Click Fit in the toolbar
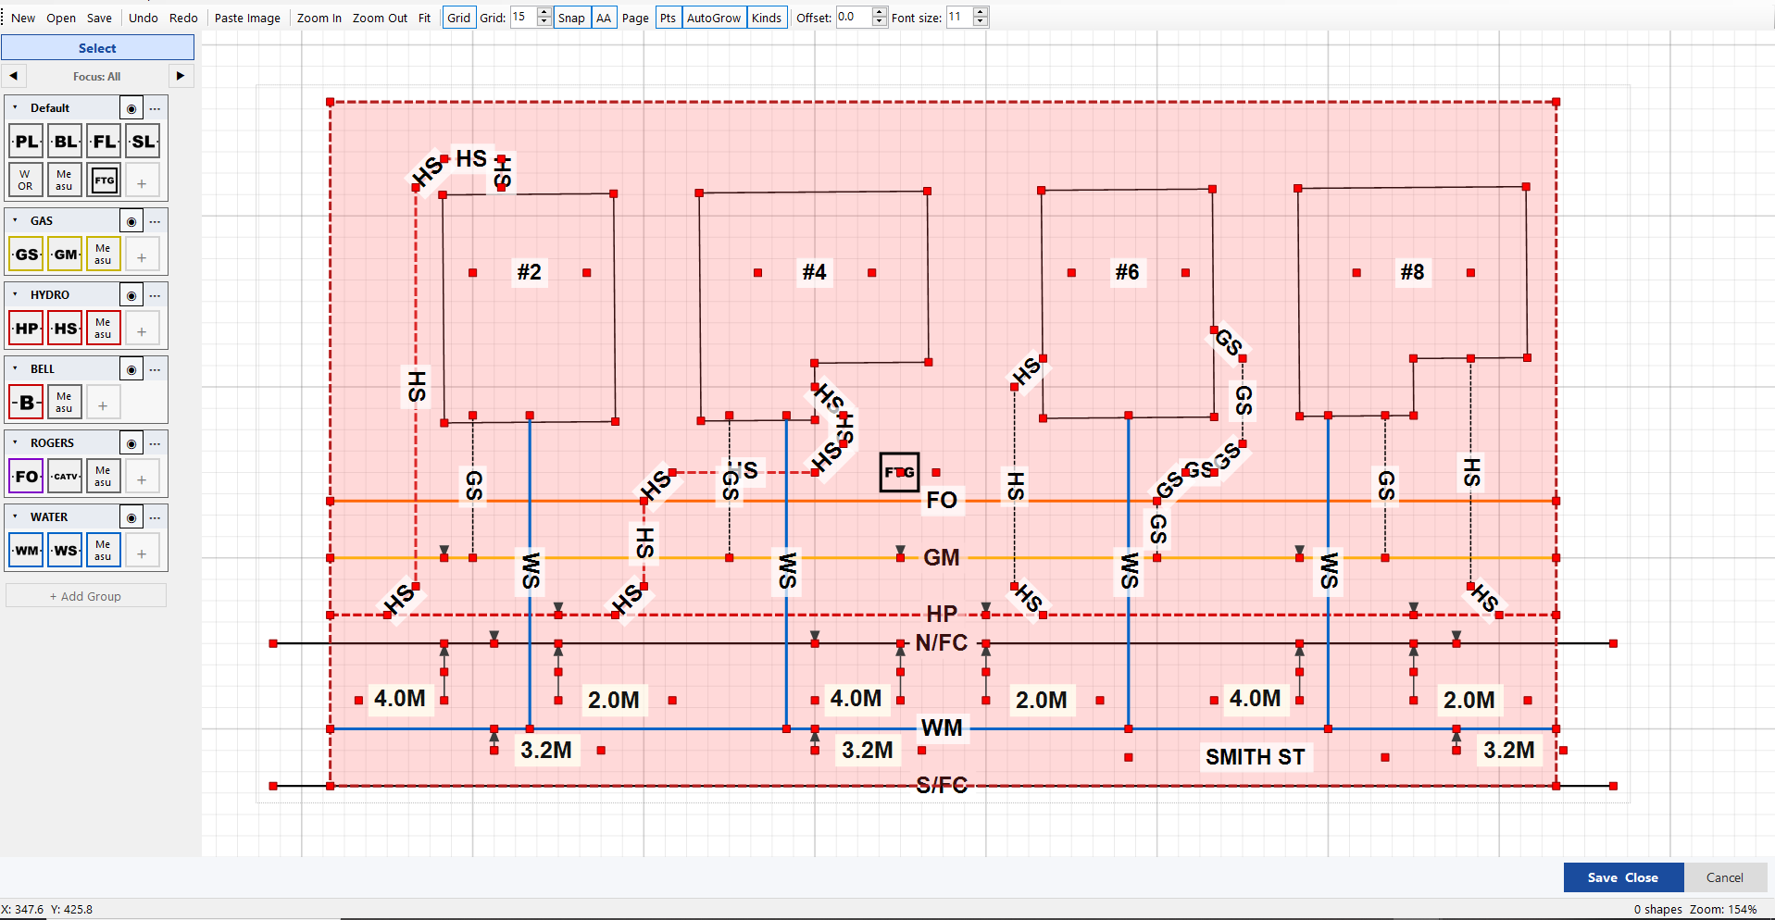This screenshot has height=920, width=1775. [x=424, y=18]
